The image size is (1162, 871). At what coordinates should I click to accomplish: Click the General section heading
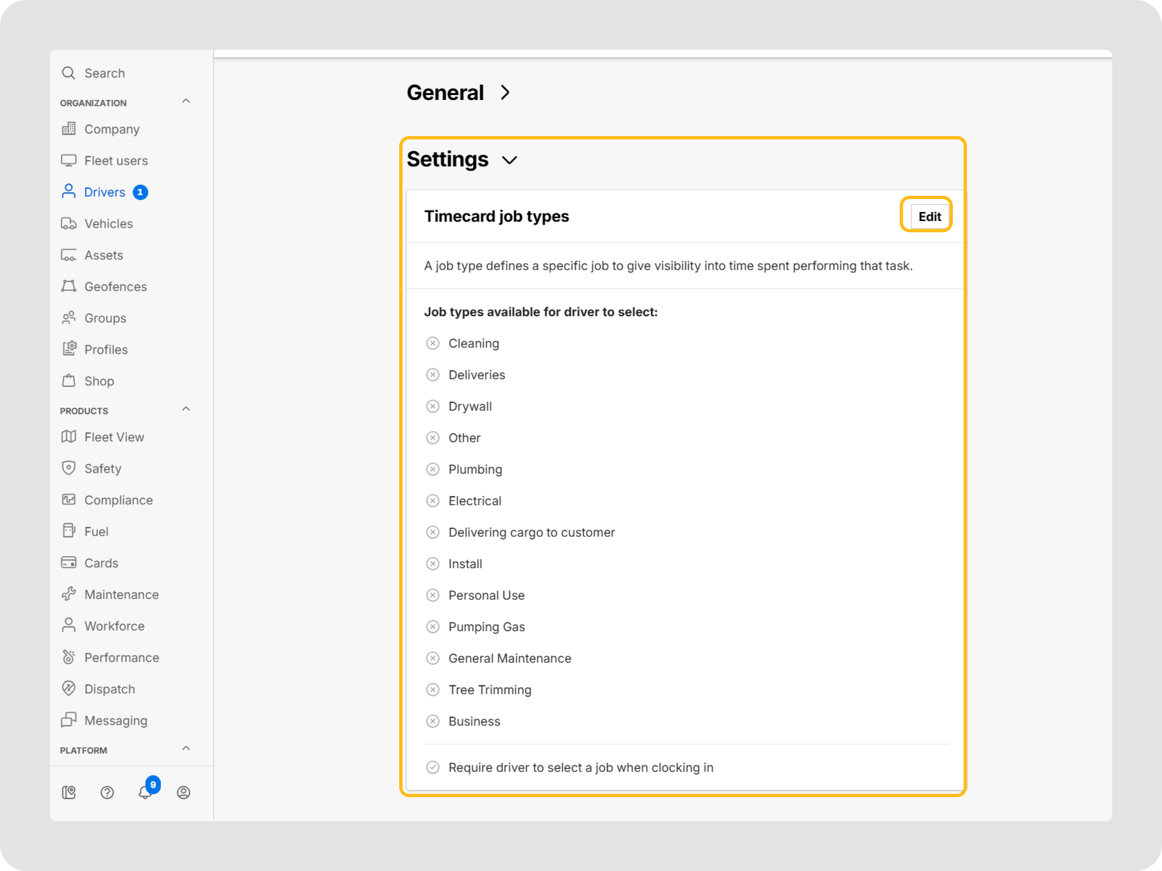(x=445, y=93)
